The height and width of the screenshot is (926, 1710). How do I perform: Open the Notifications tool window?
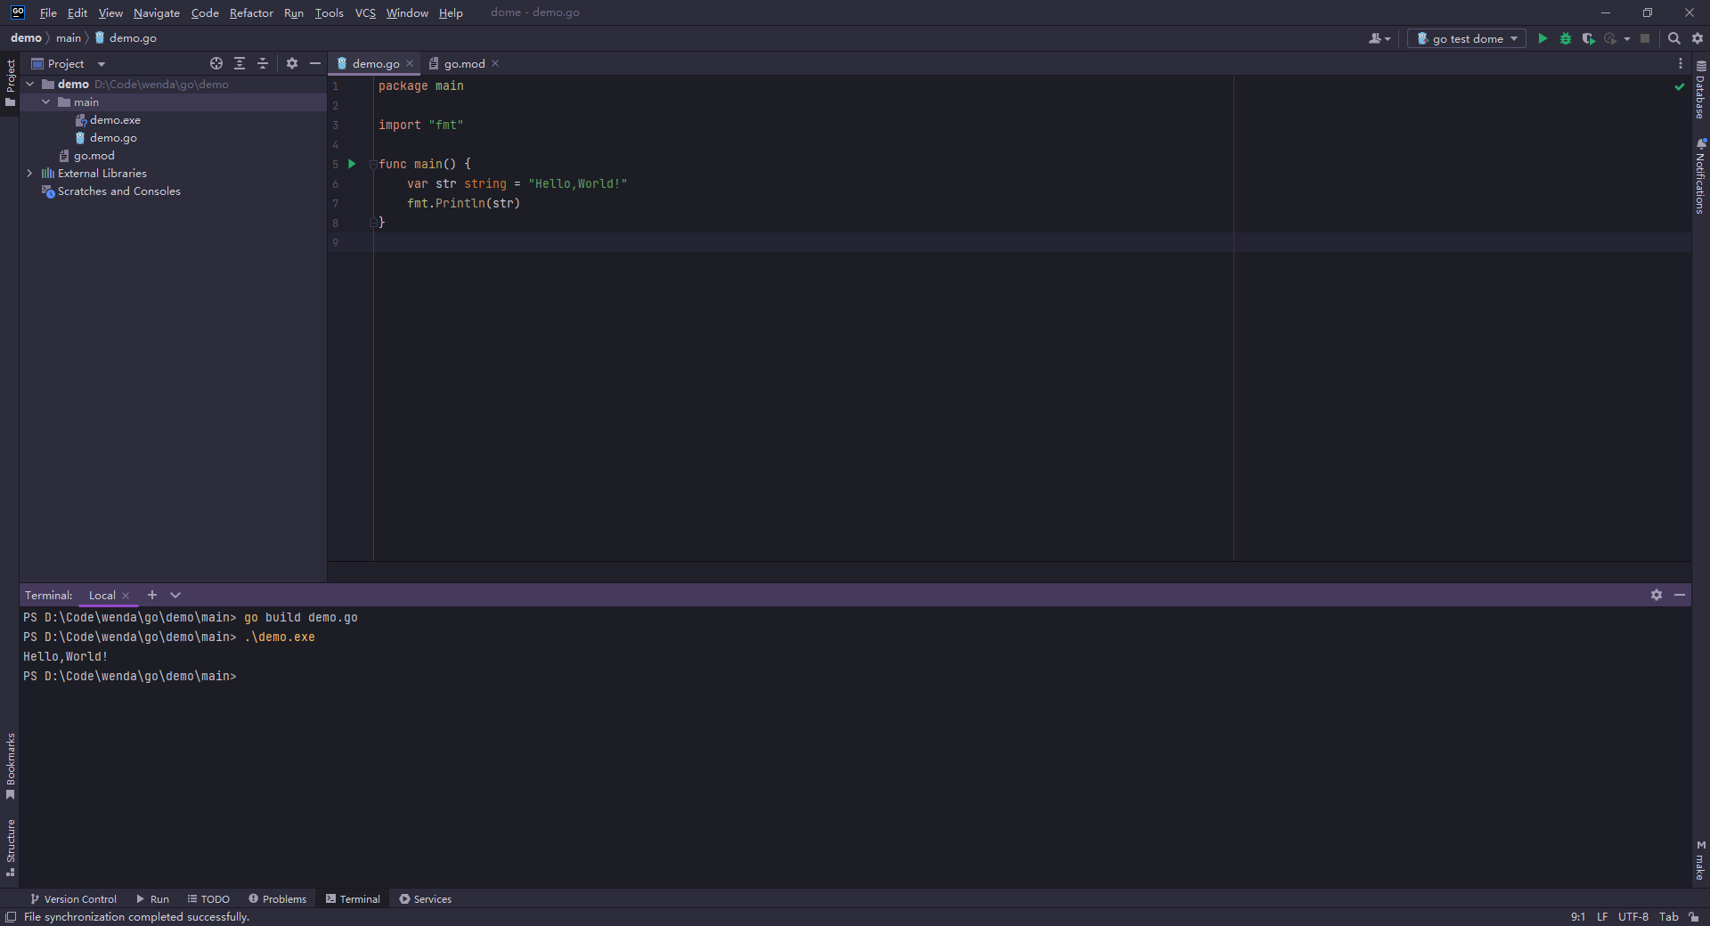click(x=1700, y=176)
